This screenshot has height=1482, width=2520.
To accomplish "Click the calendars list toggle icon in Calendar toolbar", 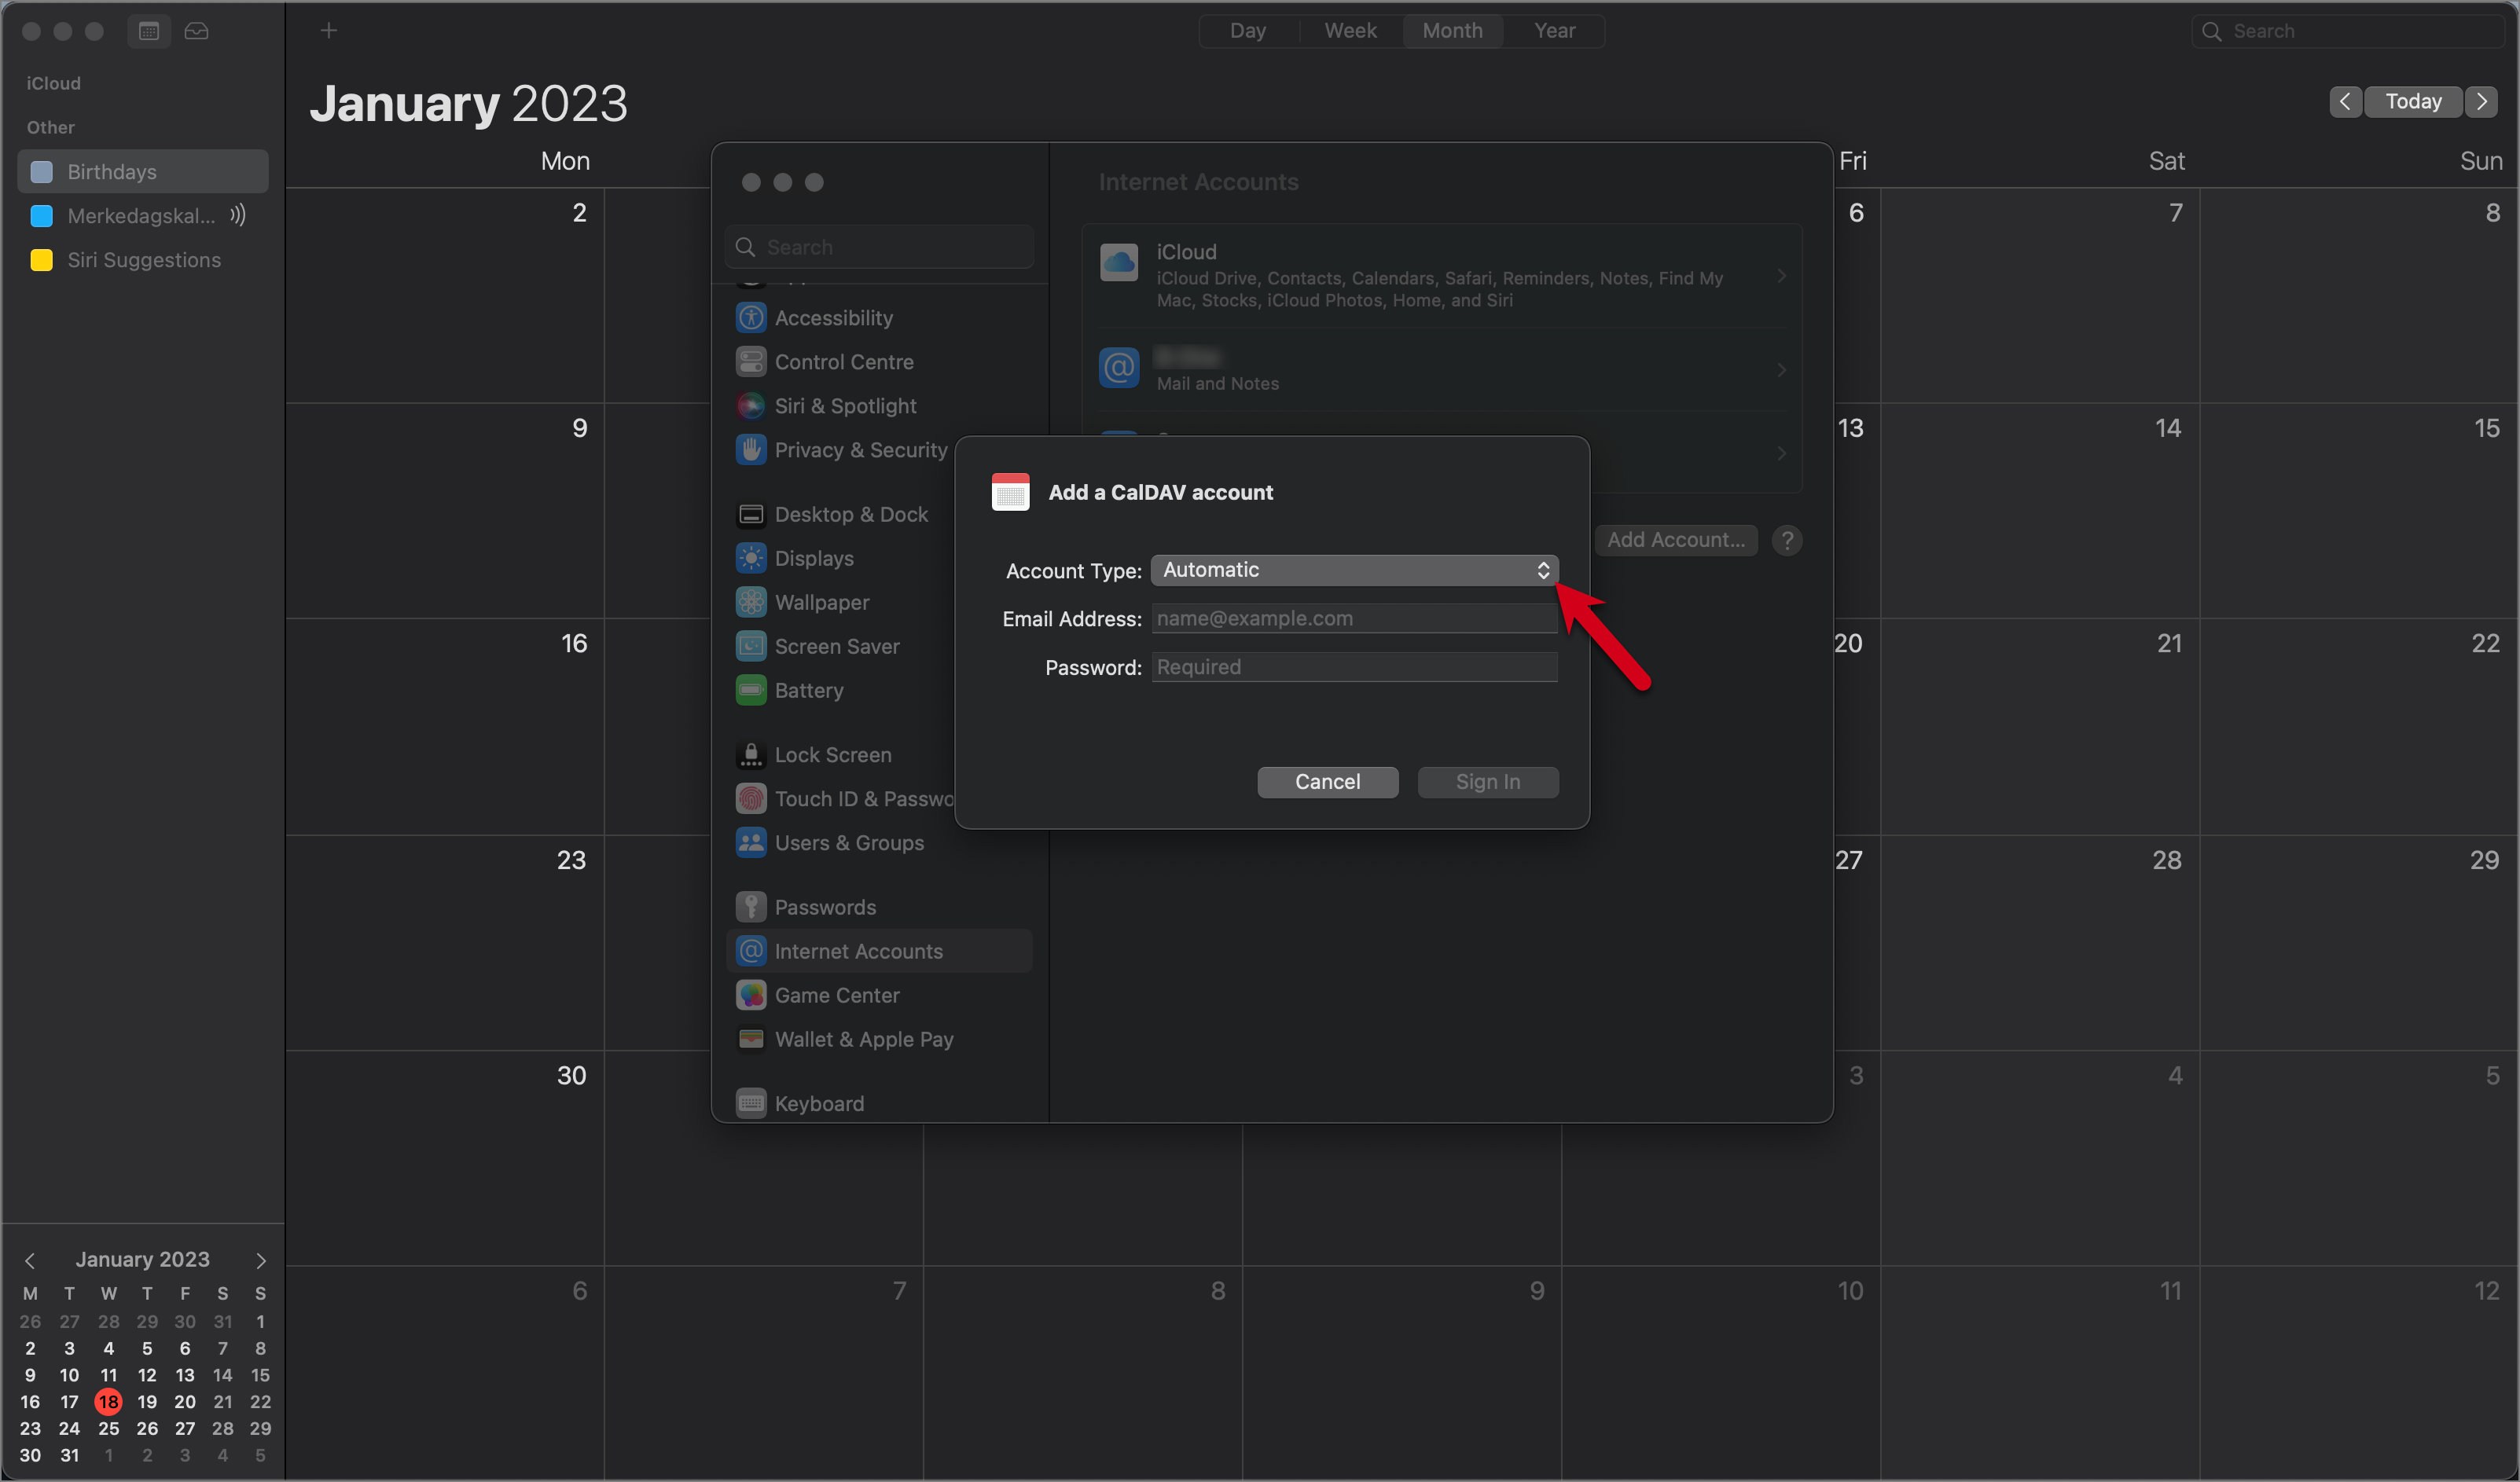I will tap(148, 31).
